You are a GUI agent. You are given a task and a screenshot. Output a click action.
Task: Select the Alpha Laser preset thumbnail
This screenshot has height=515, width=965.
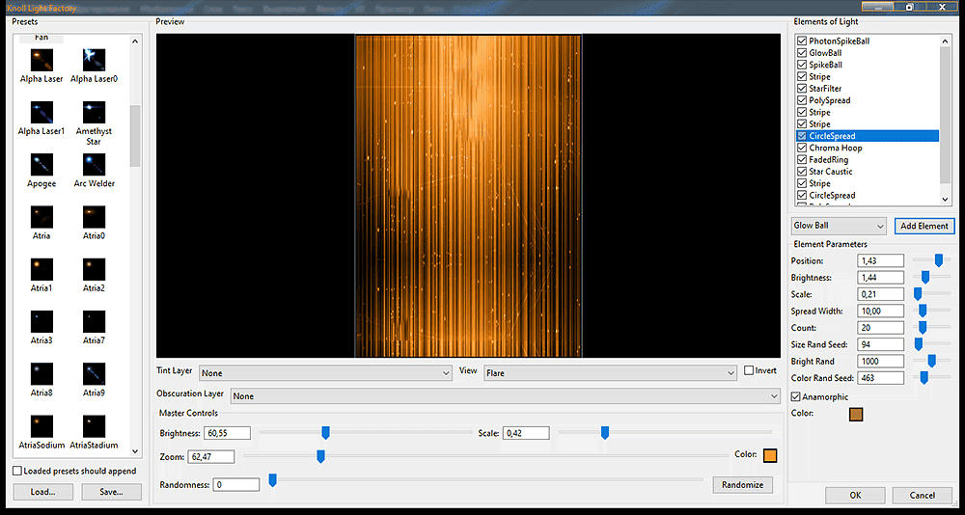(41, 60)
